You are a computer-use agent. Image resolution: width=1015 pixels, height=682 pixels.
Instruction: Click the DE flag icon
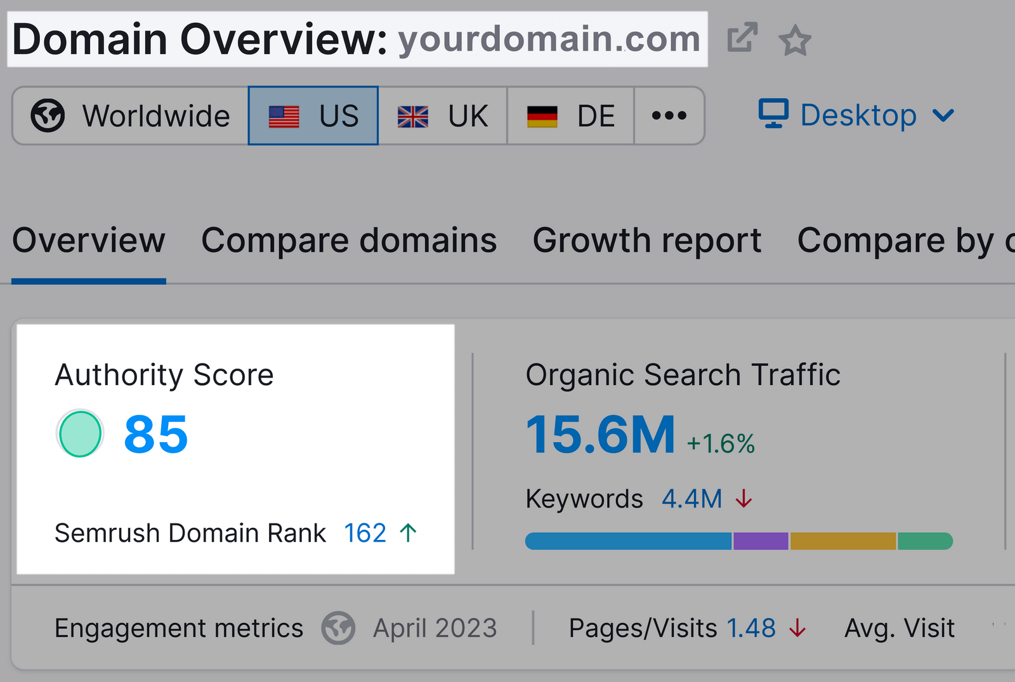click(x=542, y=115)
